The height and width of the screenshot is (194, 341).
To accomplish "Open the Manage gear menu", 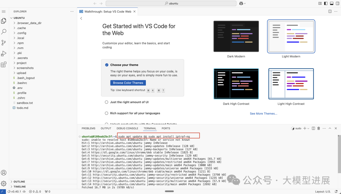I will pos(4,184).
